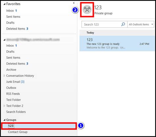
Task: Open the 'The new 123 group is ready' message
Action: 117,43
